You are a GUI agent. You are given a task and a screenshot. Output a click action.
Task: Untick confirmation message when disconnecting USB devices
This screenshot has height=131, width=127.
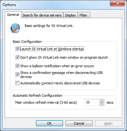click(17, 75)
